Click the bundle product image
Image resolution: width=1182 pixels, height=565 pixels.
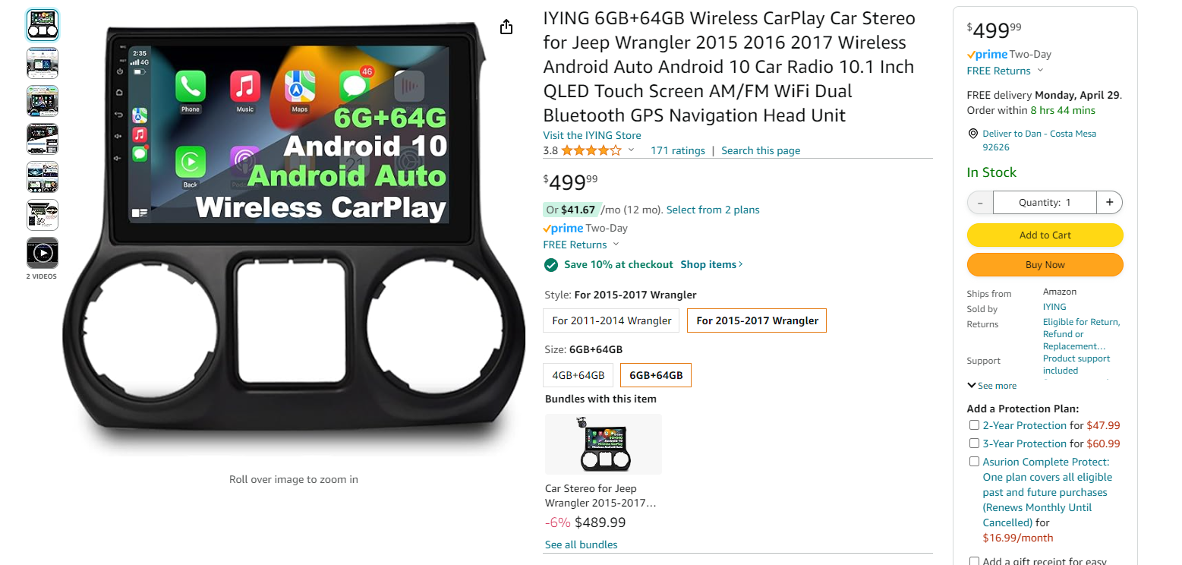pos(603,444)
